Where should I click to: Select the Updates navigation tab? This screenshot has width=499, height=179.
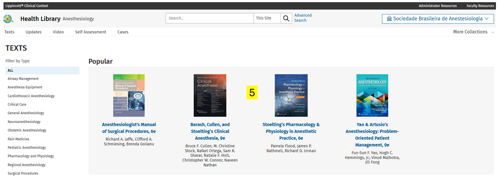coord(33,32)
